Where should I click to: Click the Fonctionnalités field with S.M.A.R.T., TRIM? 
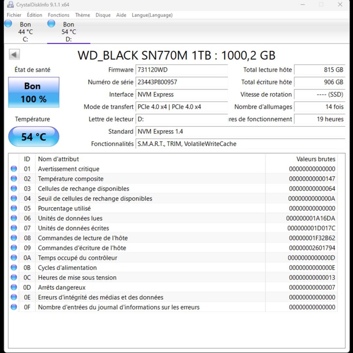(240, 144)
